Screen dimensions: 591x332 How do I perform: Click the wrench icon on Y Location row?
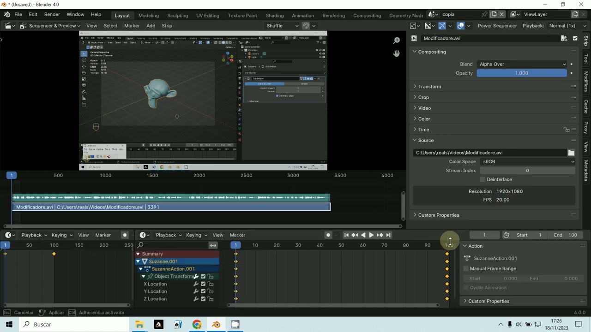(196, 291)
